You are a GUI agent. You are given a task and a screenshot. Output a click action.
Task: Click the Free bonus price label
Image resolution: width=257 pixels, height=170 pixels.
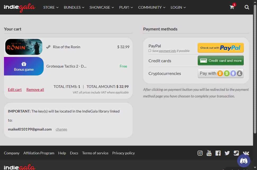tap(123, 66)
